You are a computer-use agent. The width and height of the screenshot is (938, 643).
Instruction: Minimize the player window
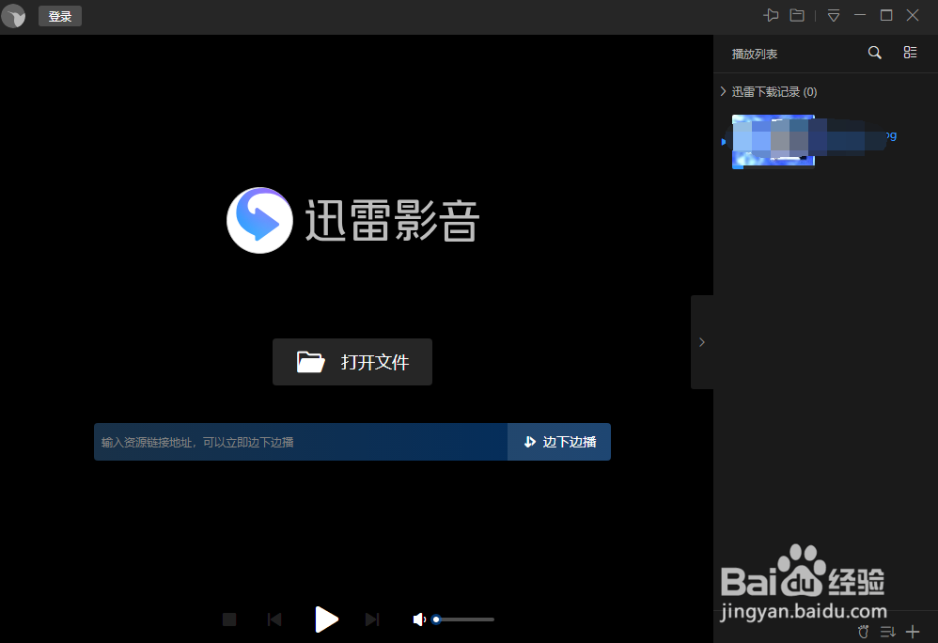click(860, 16)
